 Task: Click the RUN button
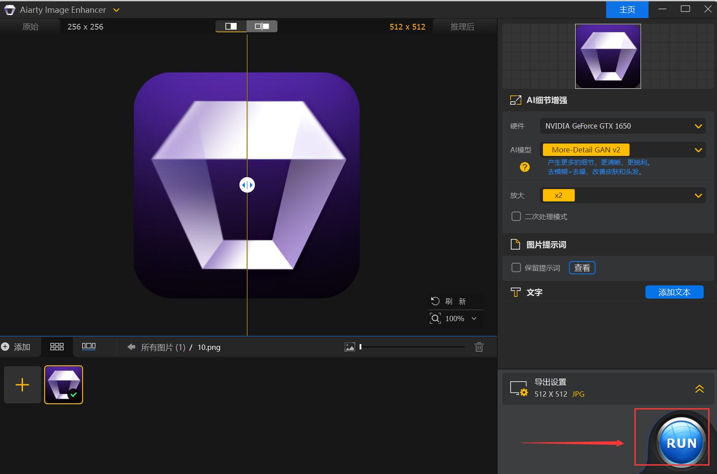pyautogui.click(x=681, y=442)
